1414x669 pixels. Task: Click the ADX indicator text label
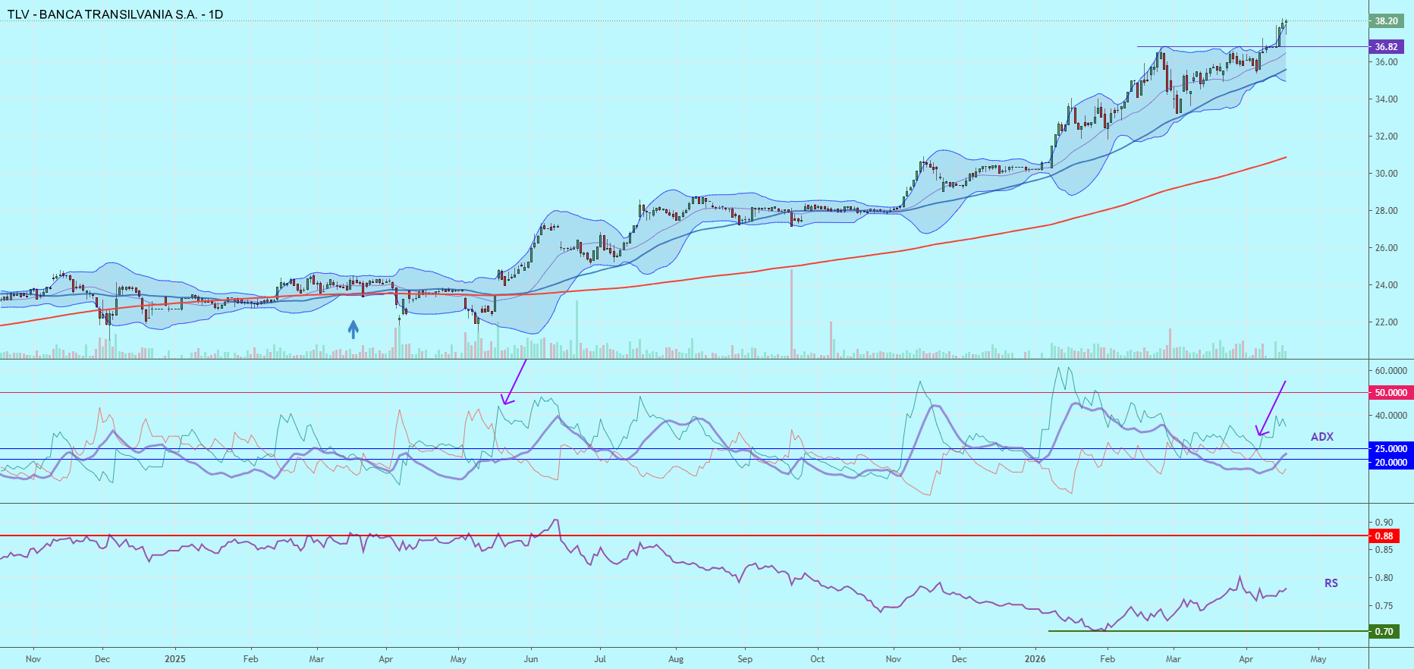[1321, 437]
